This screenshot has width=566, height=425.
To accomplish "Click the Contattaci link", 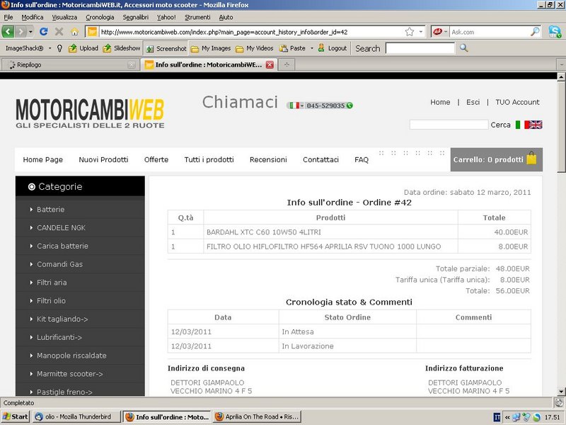I will coord(321,160).
